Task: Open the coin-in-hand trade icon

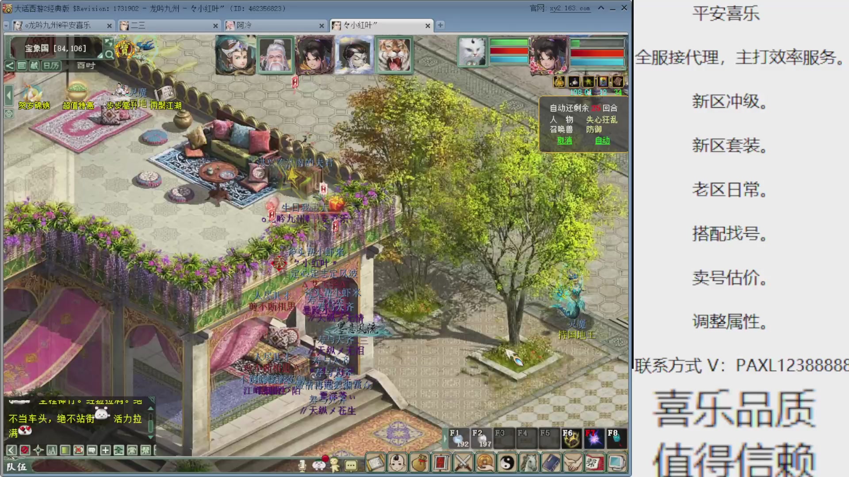Action: point(485,463)
